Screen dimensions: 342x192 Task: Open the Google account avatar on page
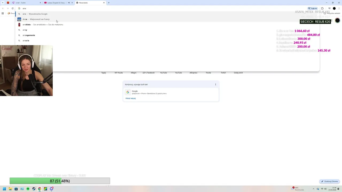pyautogui.click(x=337, y=21)
